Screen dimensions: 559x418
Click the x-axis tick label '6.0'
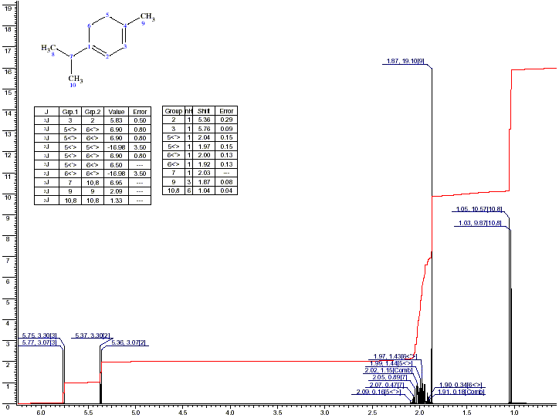click(x=41, y=413)
